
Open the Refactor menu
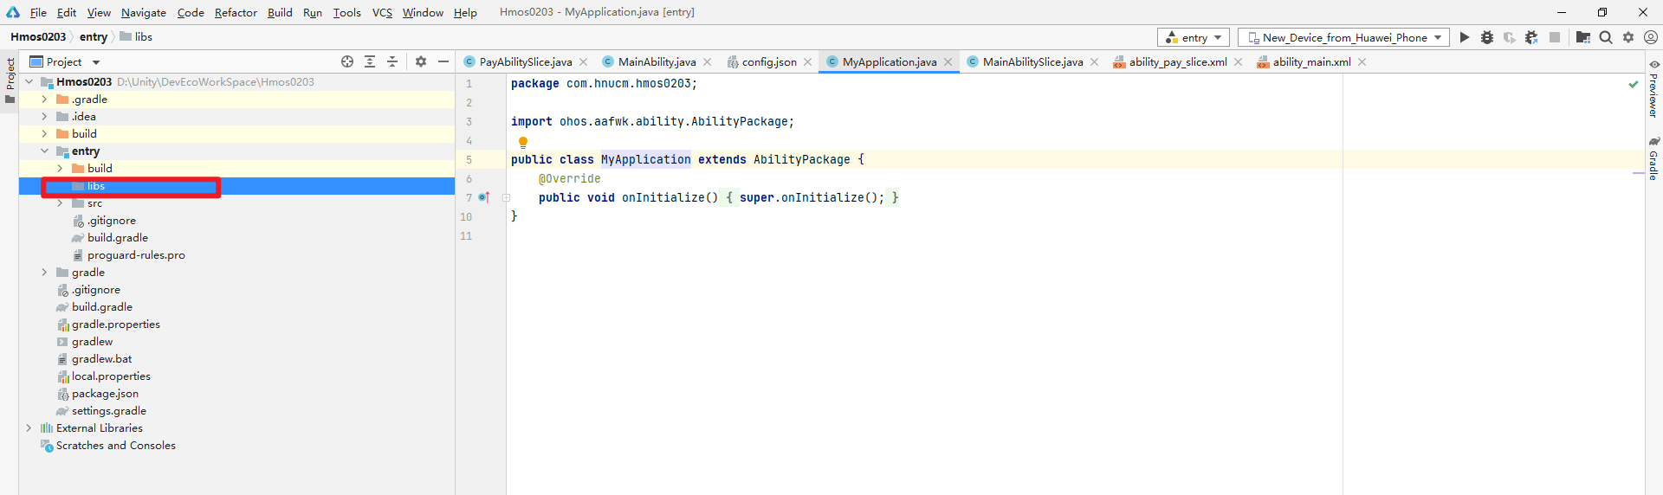pyautogui.click(x=236, y=12)
